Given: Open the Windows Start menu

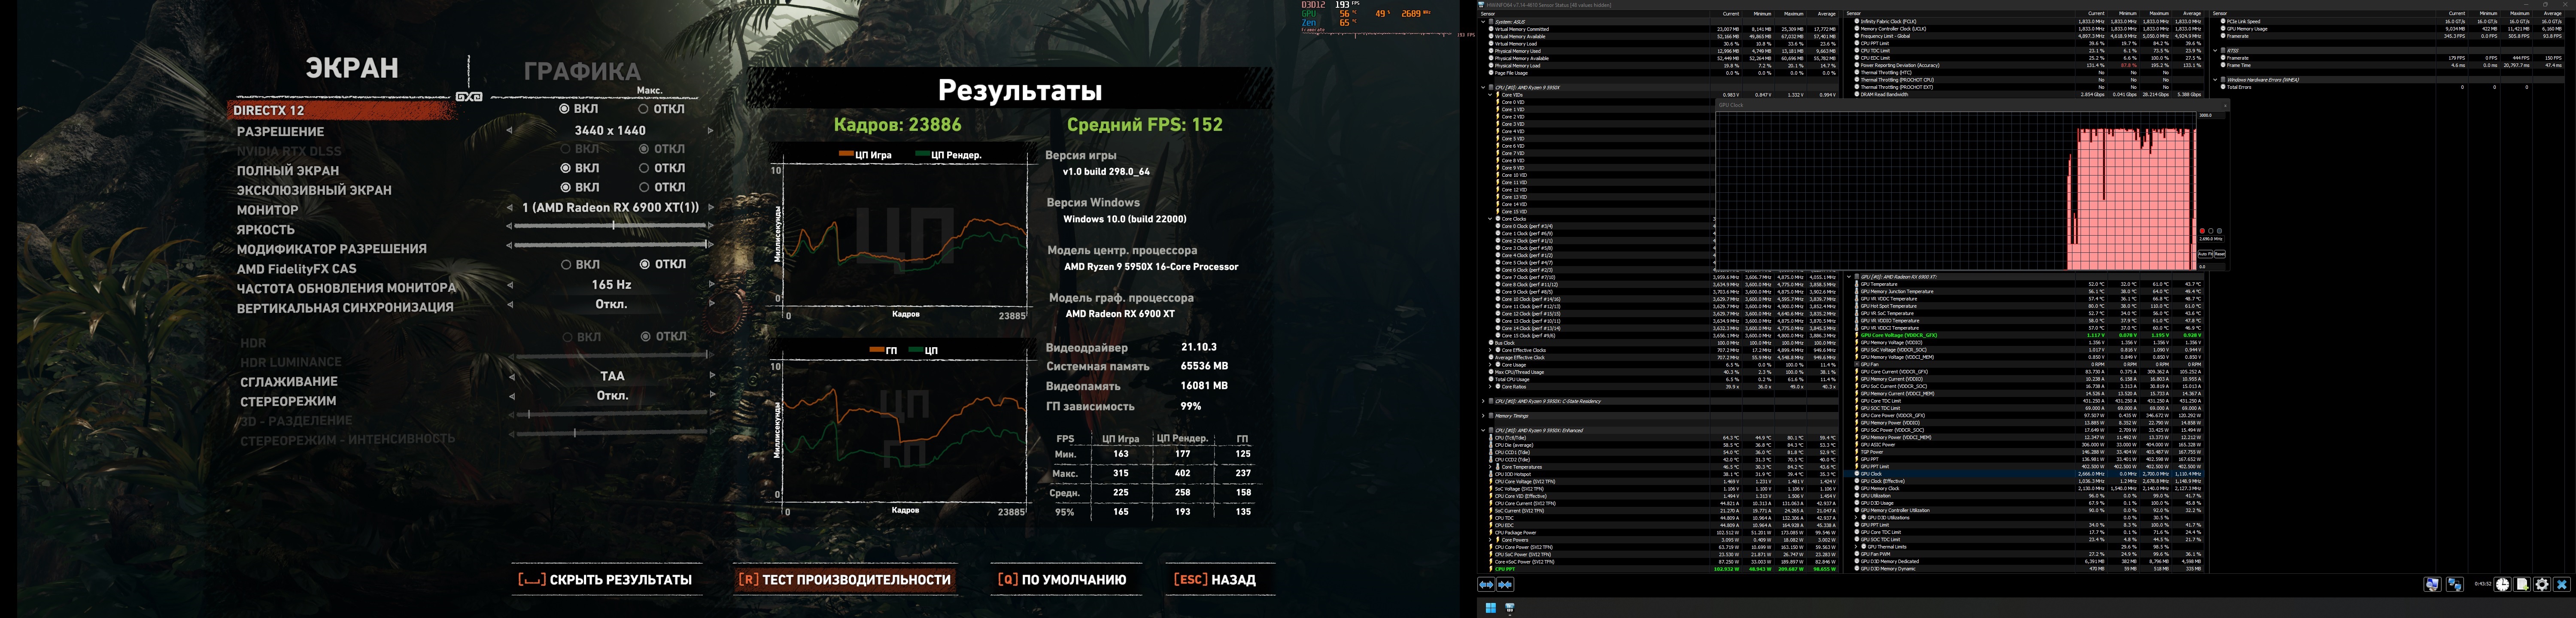Looking at the screenshot, I should click(x=1491, y=608).
